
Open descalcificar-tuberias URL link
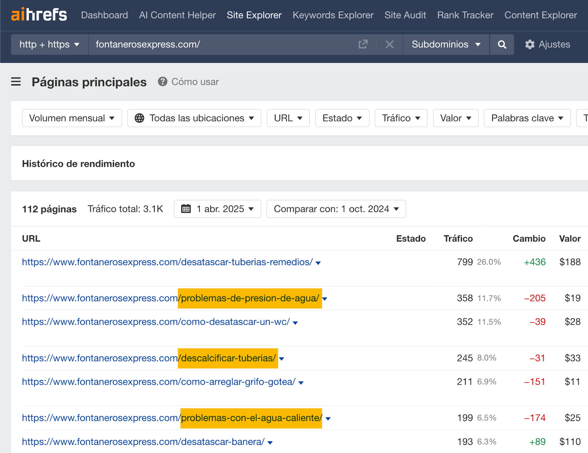[149, 358]
